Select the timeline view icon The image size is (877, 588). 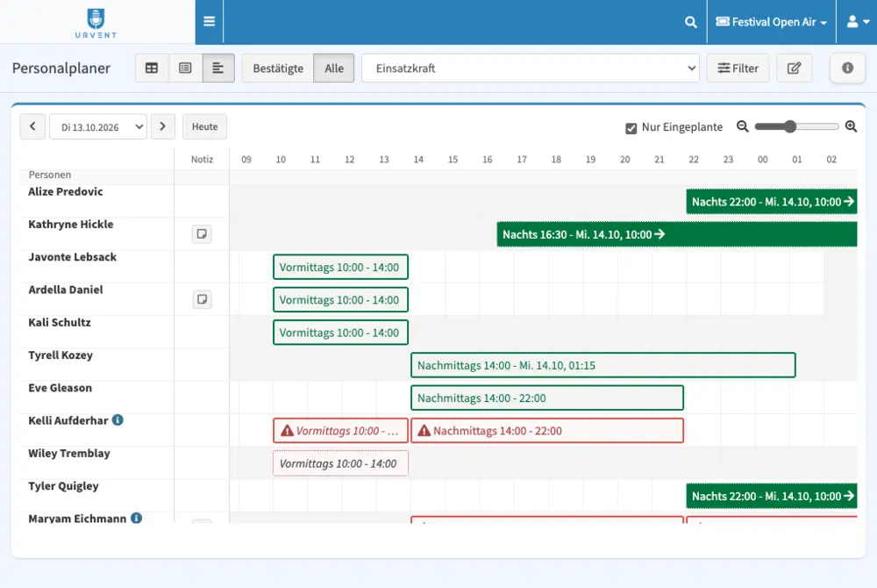pyautogui.click(x=218, y=68)
